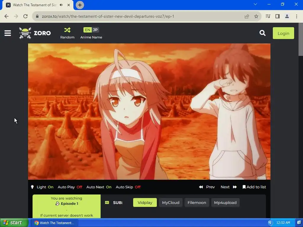Click the tray icon right of clock
This screenshot has height=227, width=303.
coord(299,223)
